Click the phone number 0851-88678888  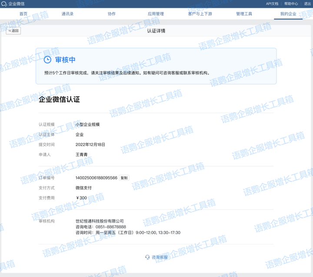pos(111,227)
